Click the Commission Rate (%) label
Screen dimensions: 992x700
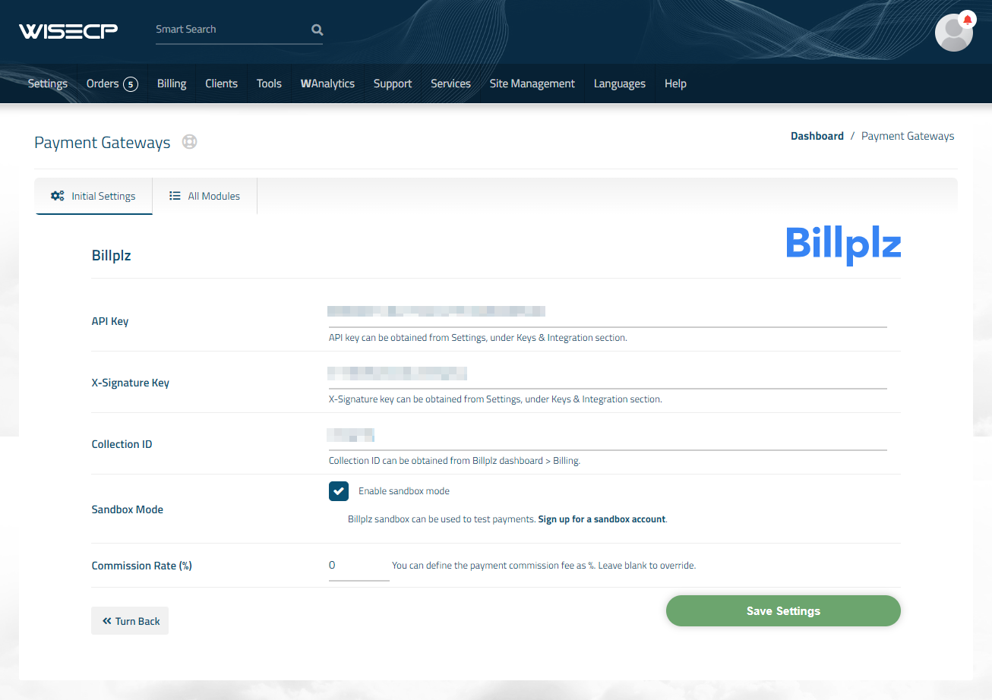click(x=142, y=566)
